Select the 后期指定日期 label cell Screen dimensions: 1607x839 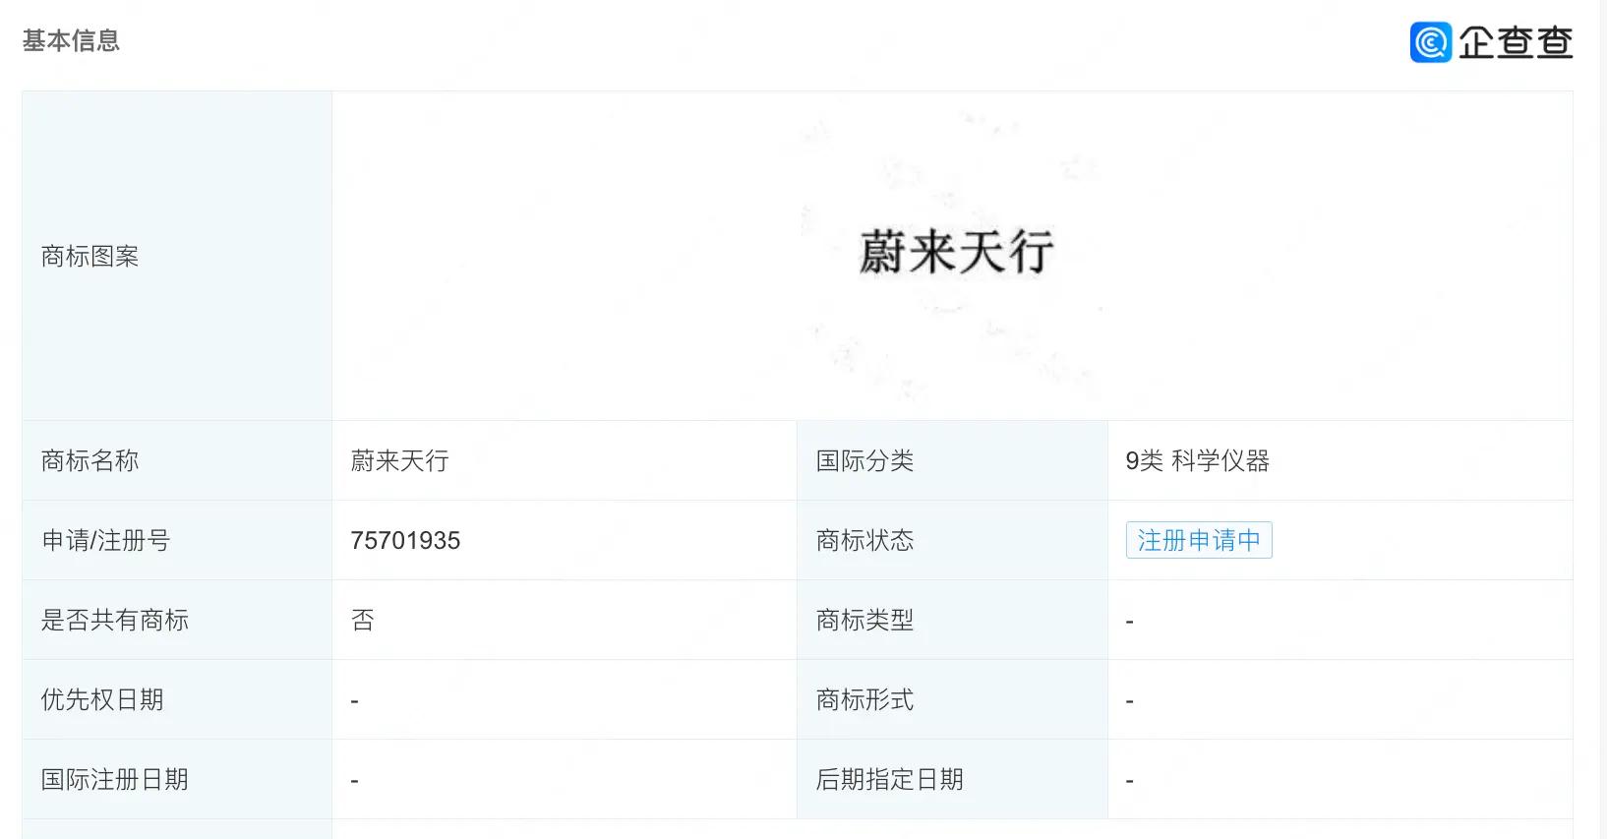pos(952,779)
